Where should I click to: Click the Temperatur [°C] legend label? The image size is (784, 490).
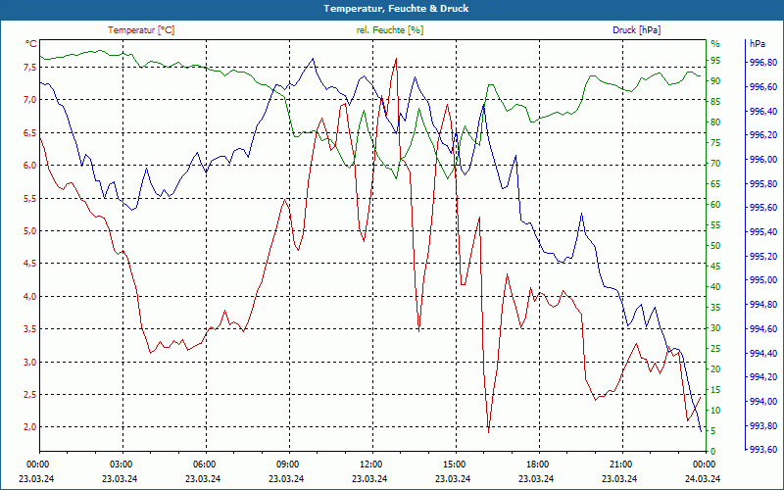point(141,30)
